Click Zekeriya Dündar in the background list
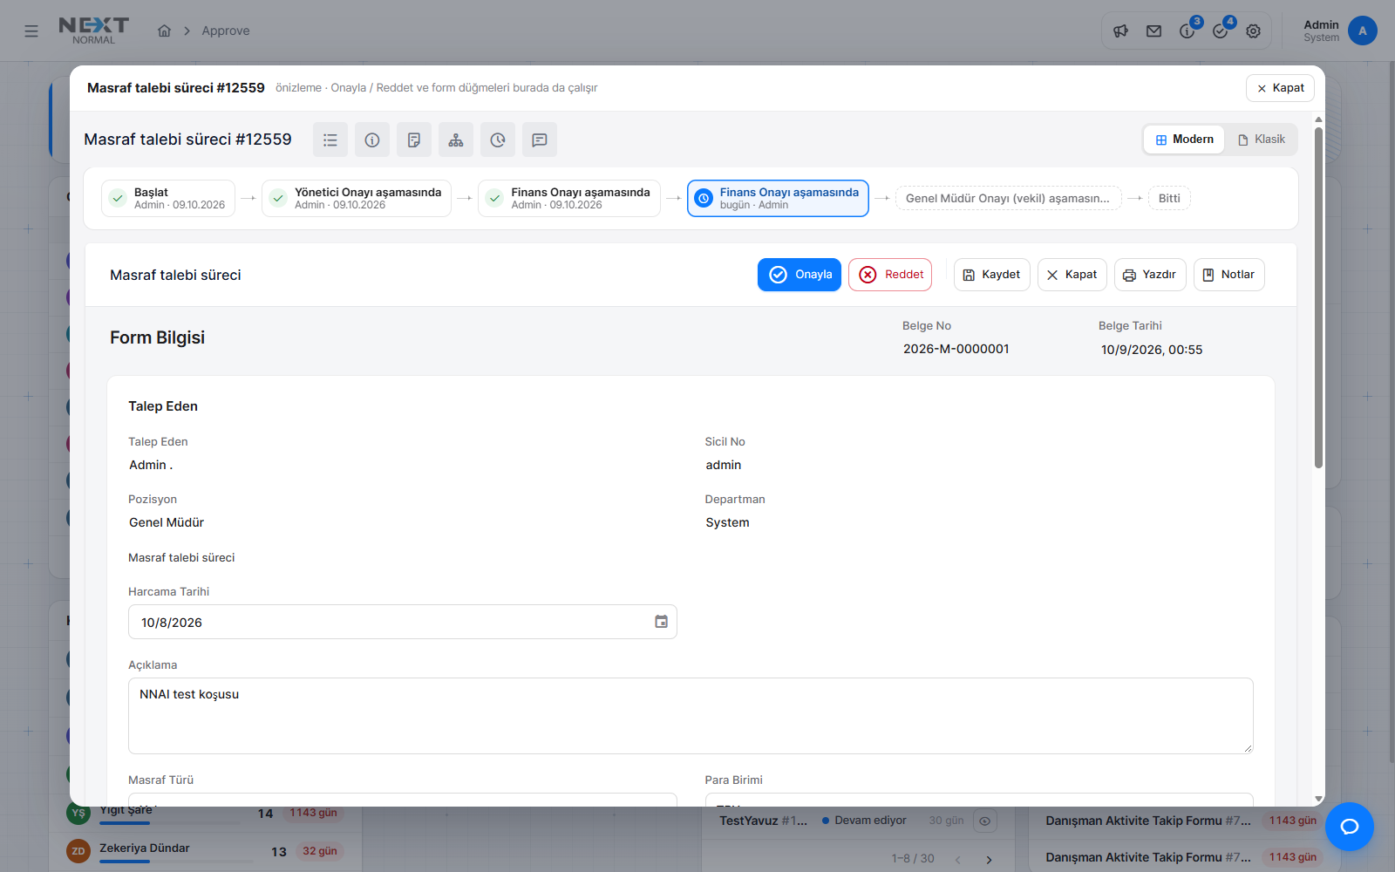Viewport: 1395px width, 872px height. pos(145,848)
